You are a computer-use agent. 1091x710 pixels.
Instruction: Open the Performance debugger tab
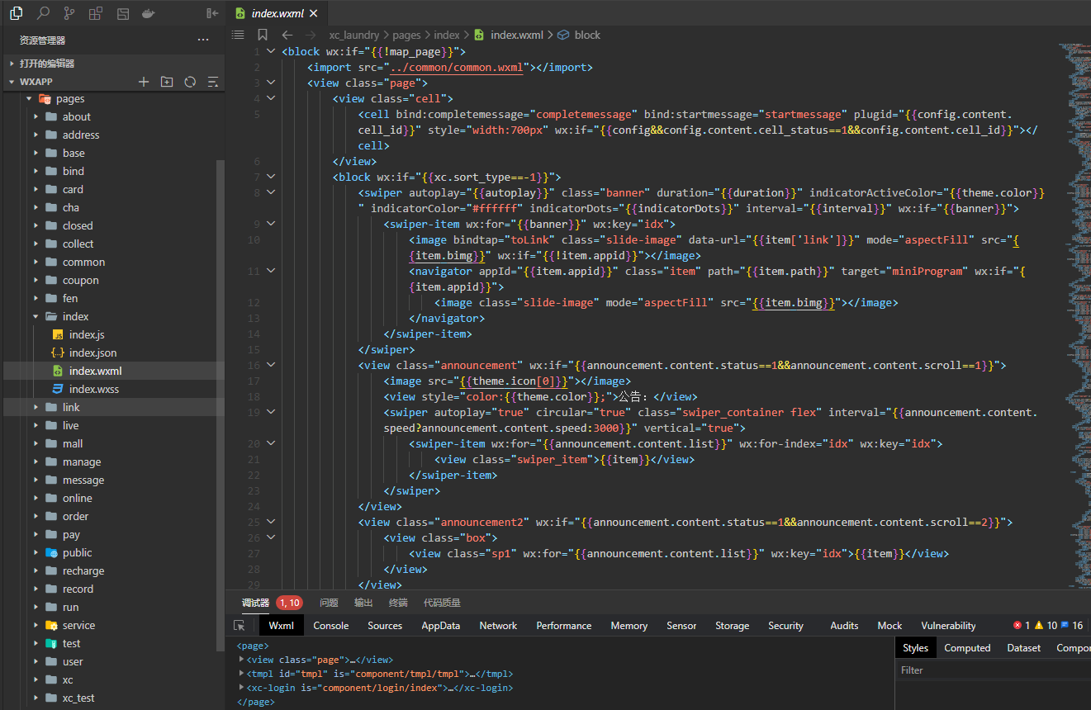[x=564, y=626]
